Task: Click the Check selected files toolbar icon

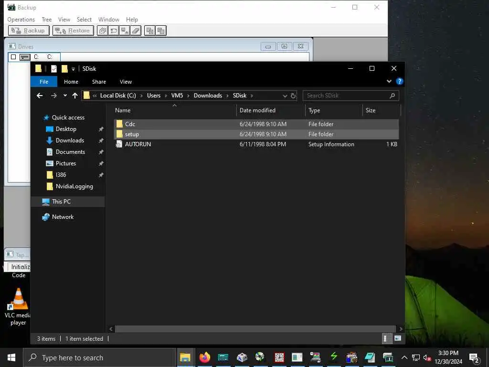Action: pyautogui.click(x=149, y=31)
